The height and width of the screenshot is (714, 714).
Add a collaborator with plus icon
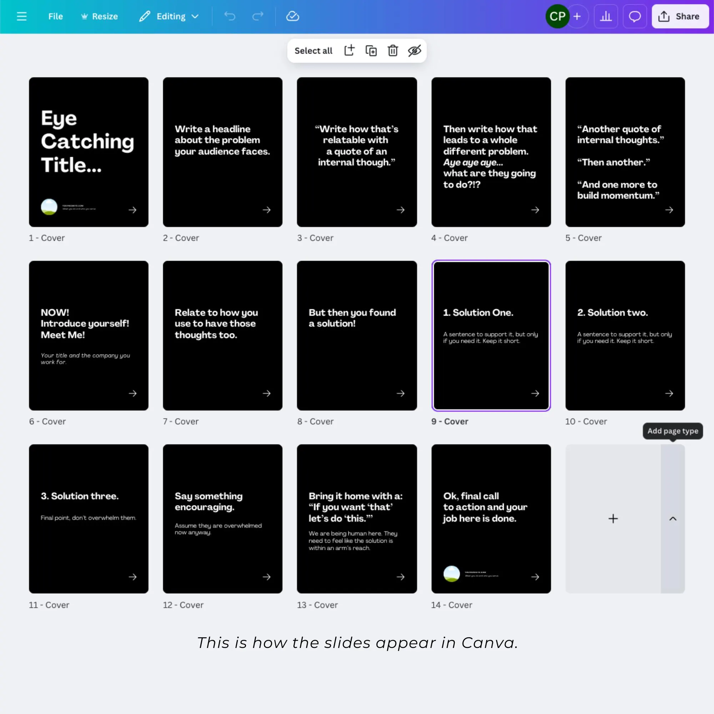click(577, 16)
